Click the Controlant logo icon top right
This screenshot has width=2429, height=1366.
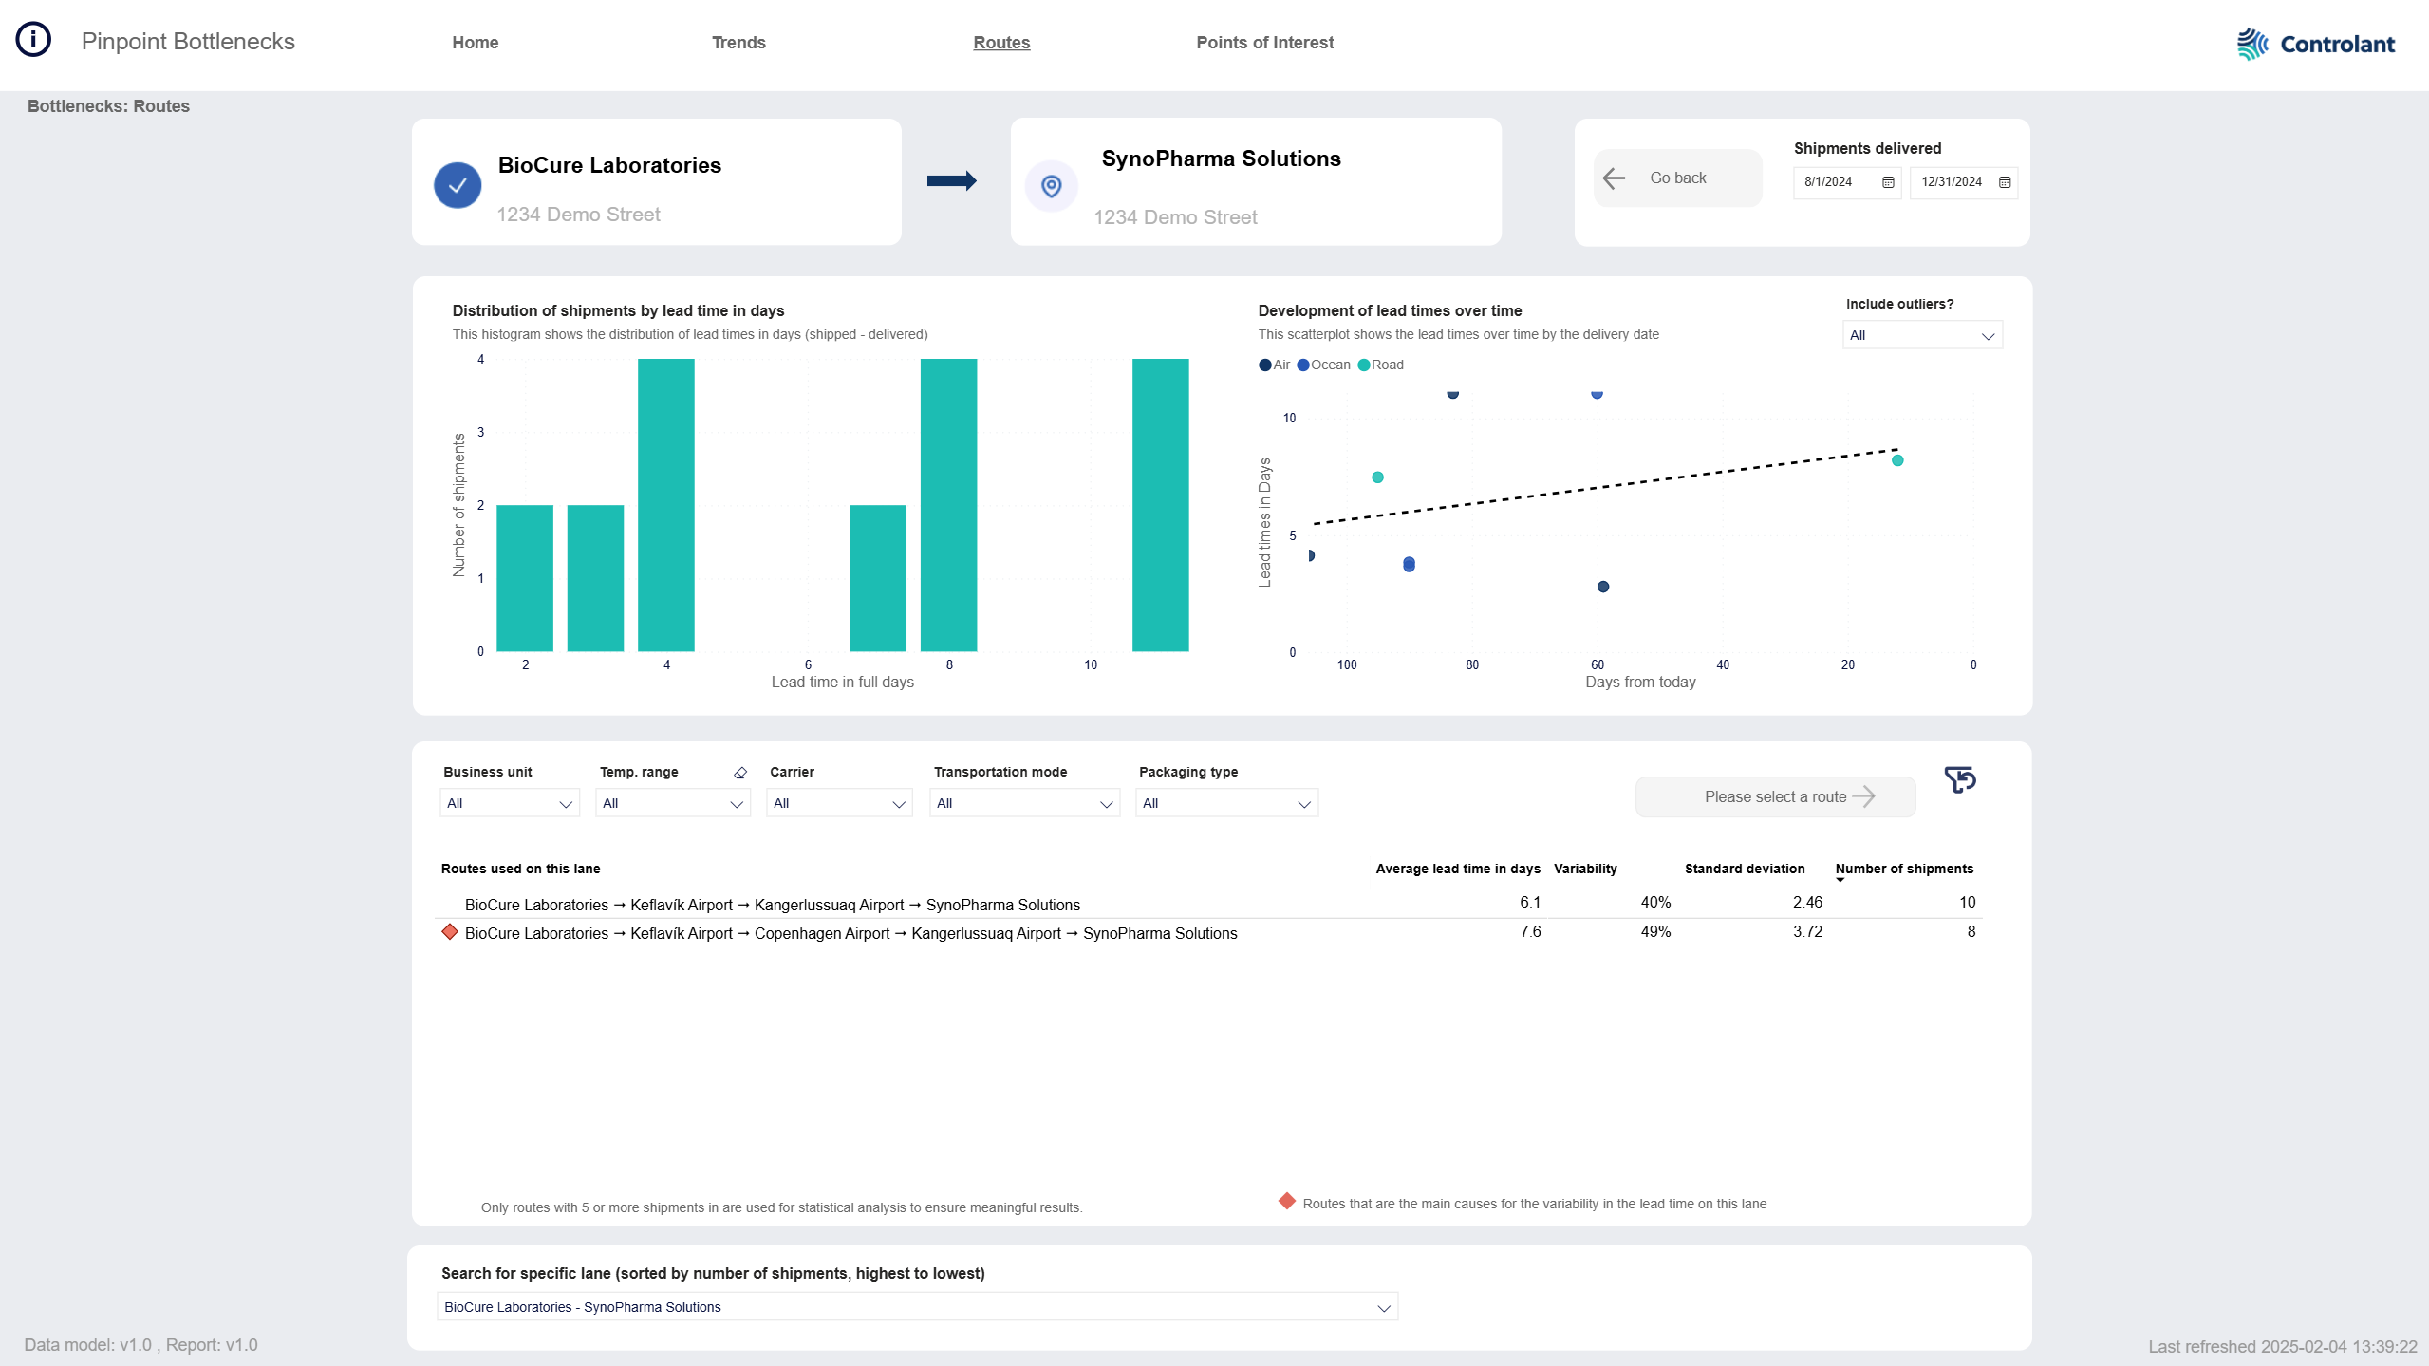[2251, 44]
